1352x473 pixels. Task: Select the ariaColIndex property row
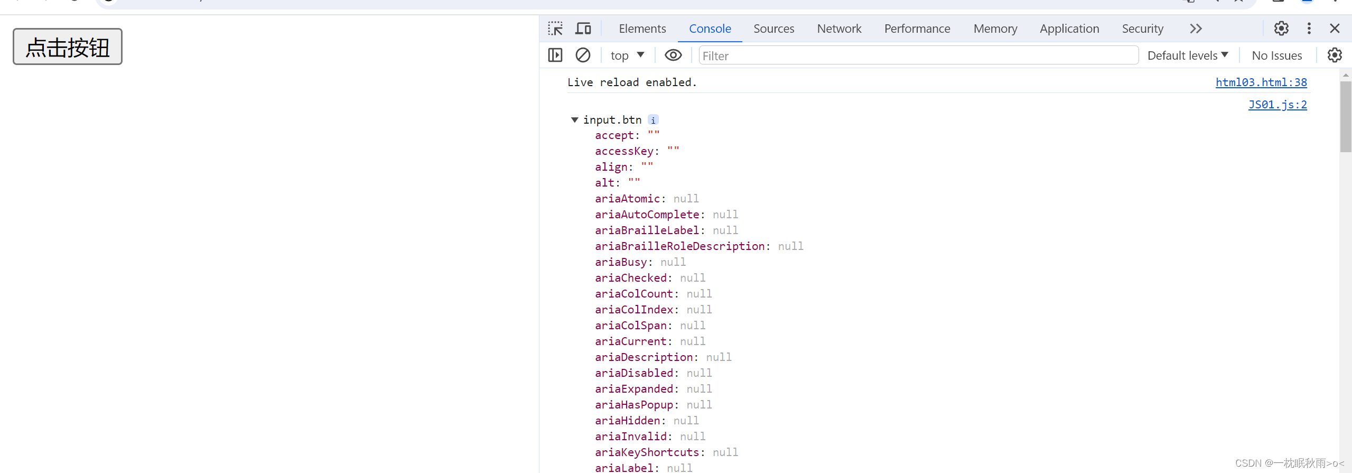point(654,310)
